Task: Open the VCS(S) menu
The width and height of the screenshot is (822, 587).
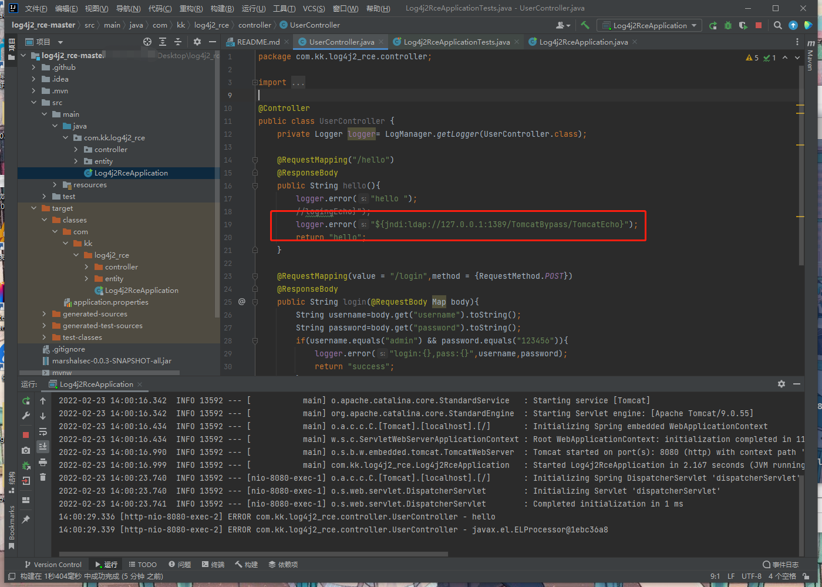Action: tap(314, 8)
